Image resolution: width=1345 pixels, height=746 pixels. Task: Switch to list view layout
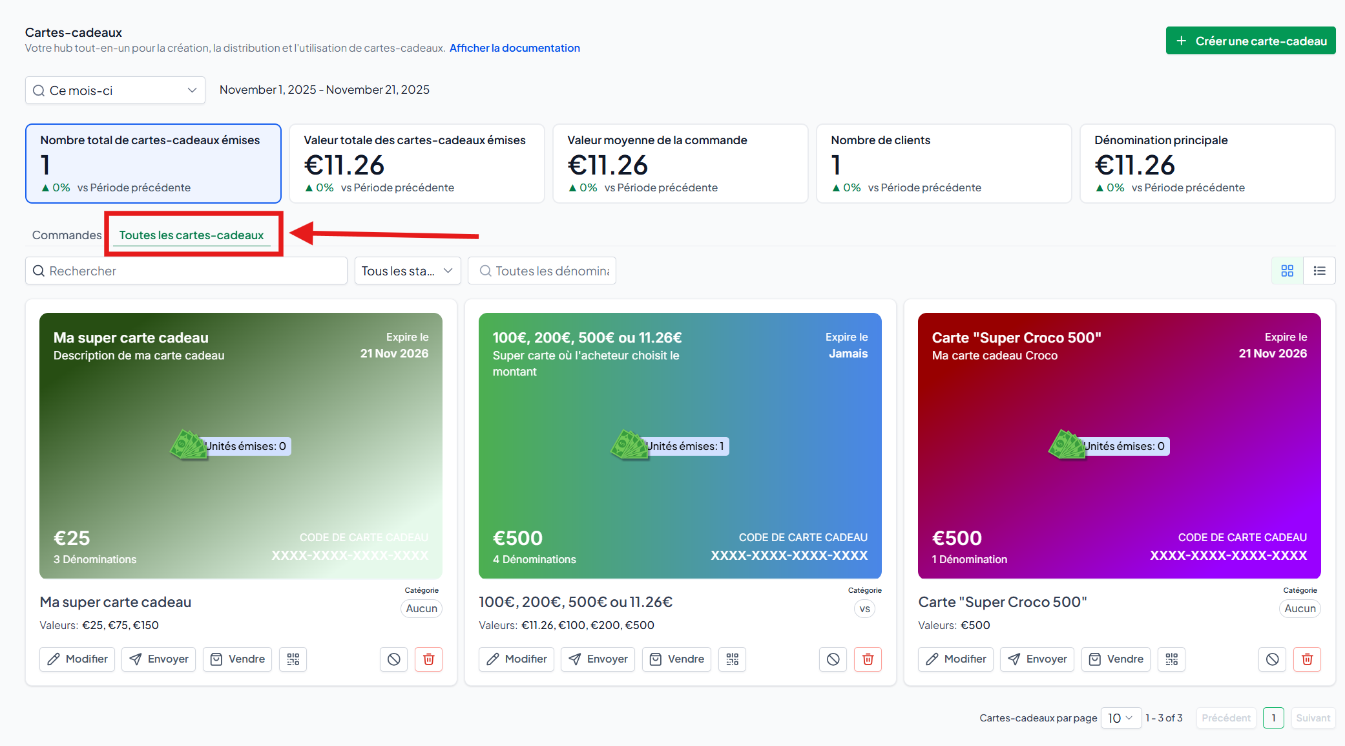1319,271
